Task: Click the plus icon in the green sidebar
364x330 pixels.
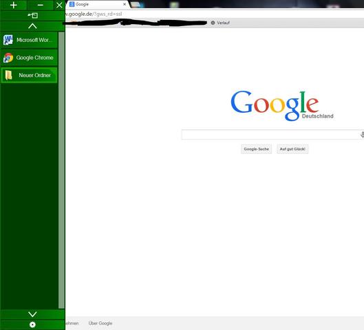Action: pyautogui.click(x=14, y=5)
